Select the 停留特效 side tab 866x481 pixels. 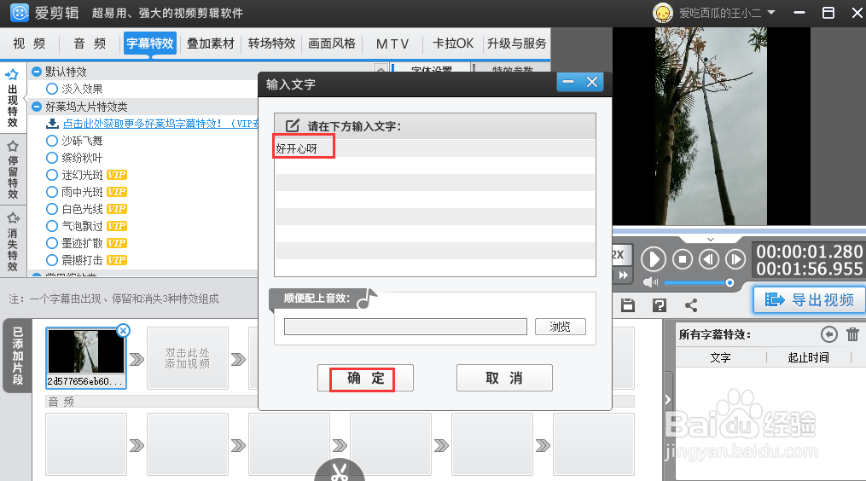(13, 170)
